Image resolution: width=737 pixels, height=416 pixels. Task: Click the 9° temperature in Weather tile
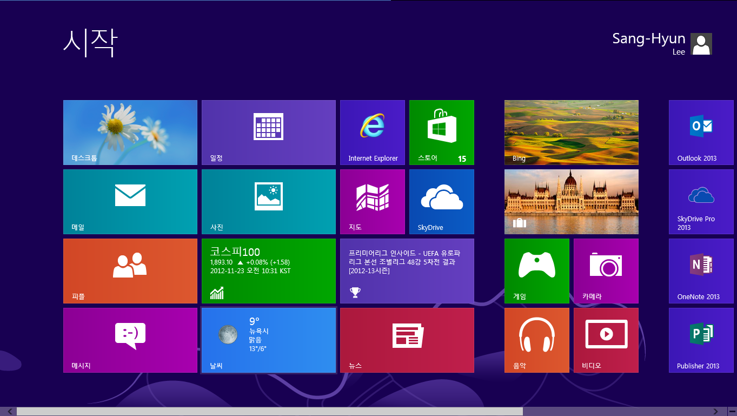(254, 321)
